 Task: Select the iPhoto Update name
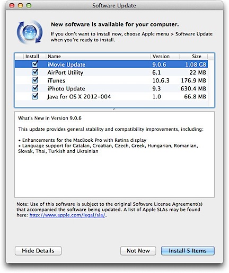coord(66,88)
